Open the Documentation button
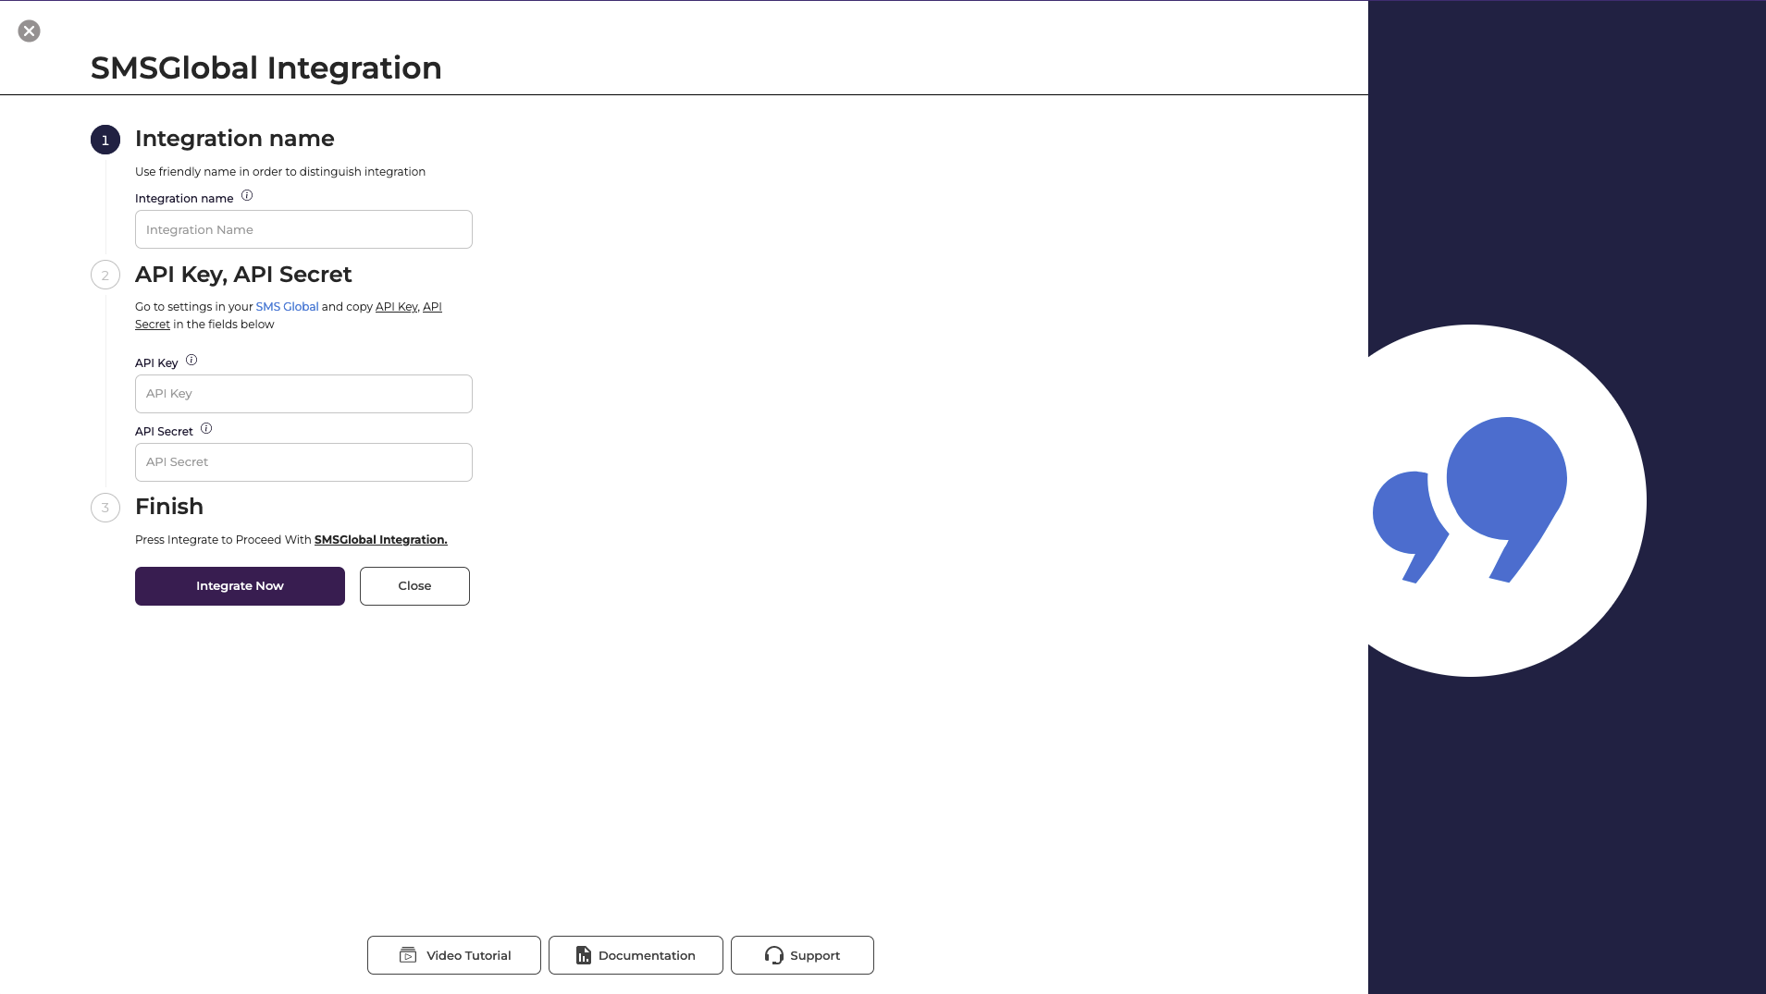Screen dimensions: 1766x994 636,955
